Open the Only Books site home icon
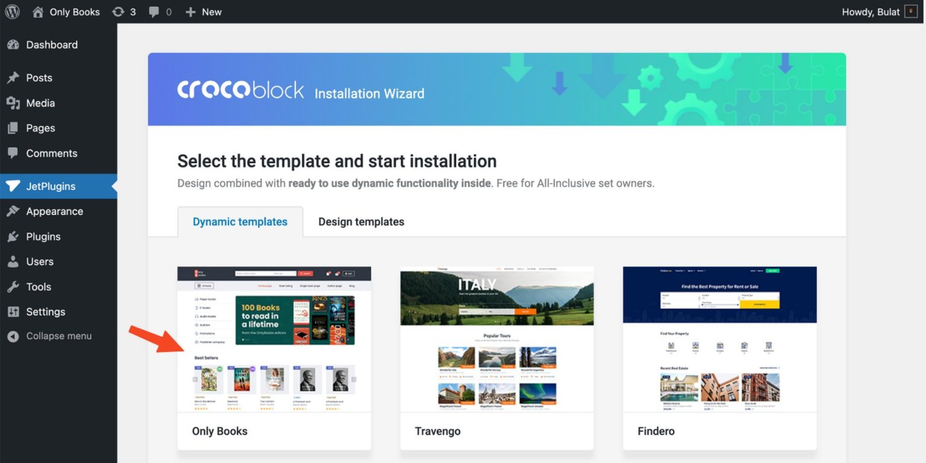This screenshot has height=463, width=926. (x=38, y=12)
